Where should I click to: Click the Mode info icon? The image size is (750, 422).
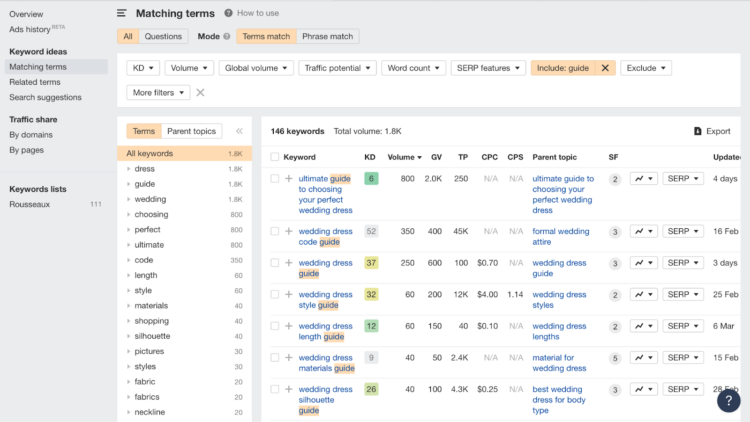[x=227, y=36]
